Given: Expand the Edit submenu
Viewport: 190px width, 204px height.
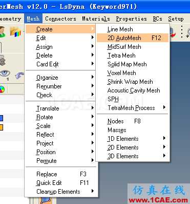Looking at the screenshot, I should click(60, 38).
